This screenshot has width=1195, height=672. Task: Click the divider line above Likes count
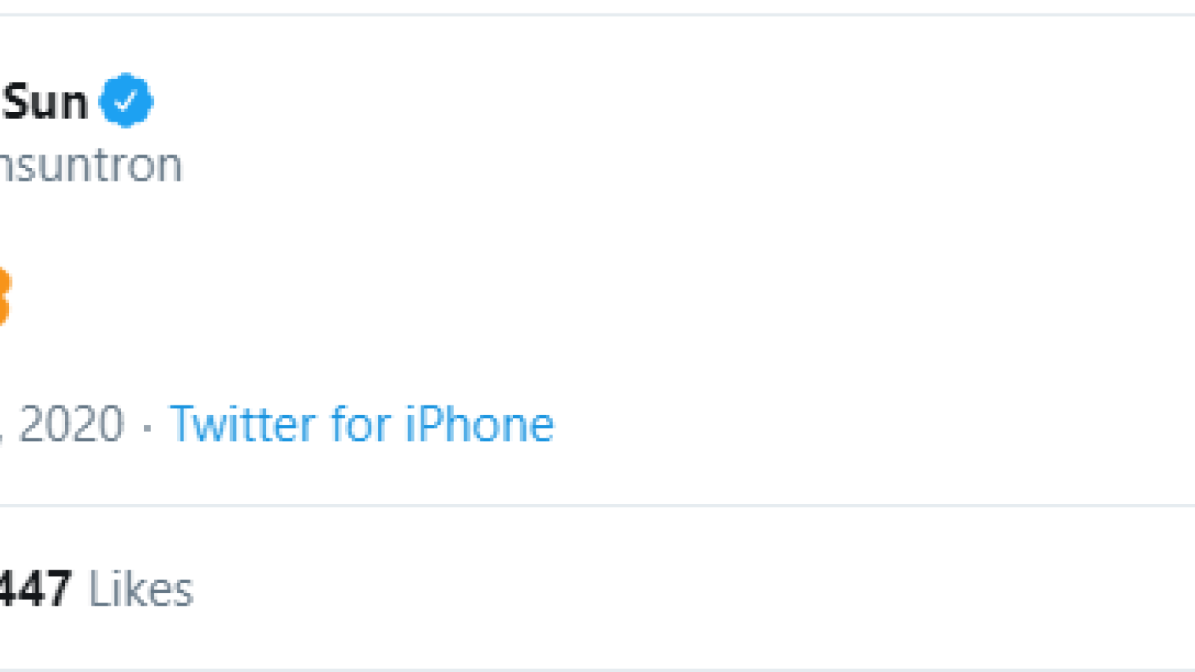pyautogui.click(x=597, y=505)
